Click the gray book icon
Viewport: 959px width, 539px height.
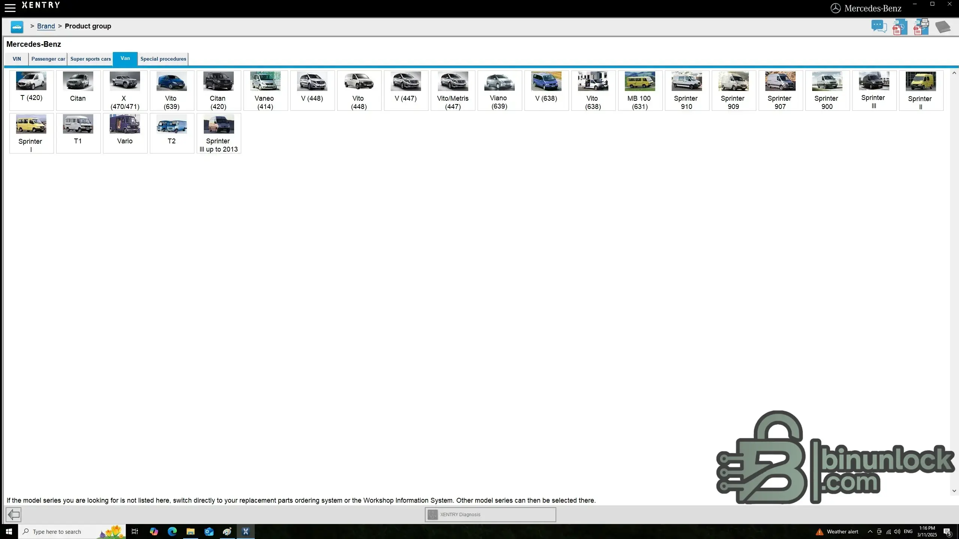click(x=943, y=27)
